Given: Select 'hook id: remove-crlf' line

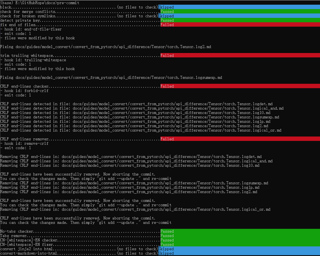Looking at the screenshot, I should point(24,143).
